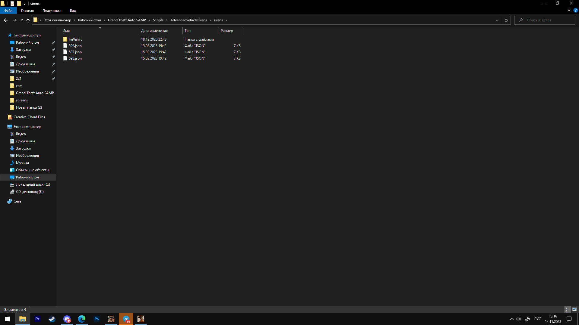This screenshot has height=325, width=579.
Task: Click the Back navigation arrow
Action: (6, 20)
